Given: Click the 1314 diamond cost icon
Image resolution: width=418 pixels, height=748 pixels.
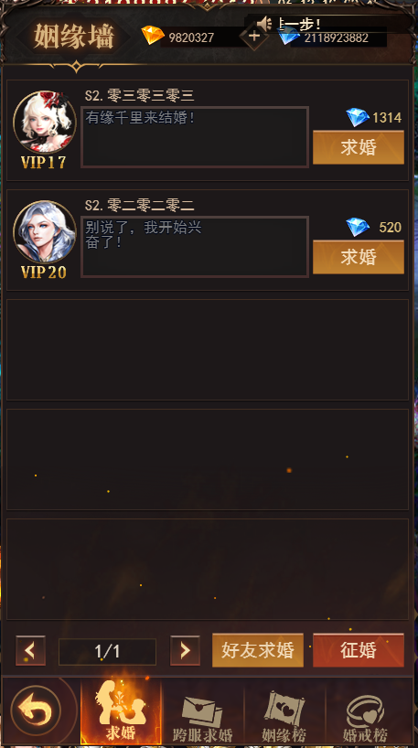Looking at the screenshot, I should [x=358, y=117].
